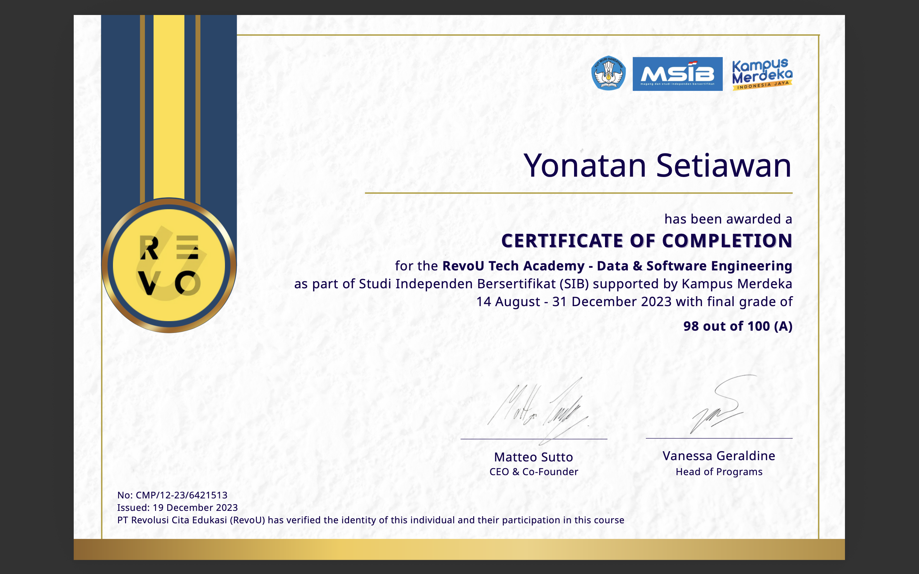Click the 14 August - 31 December 2023 line
Image resolution: width=919 pixels, height=574 pixels.
pos(634,301)
